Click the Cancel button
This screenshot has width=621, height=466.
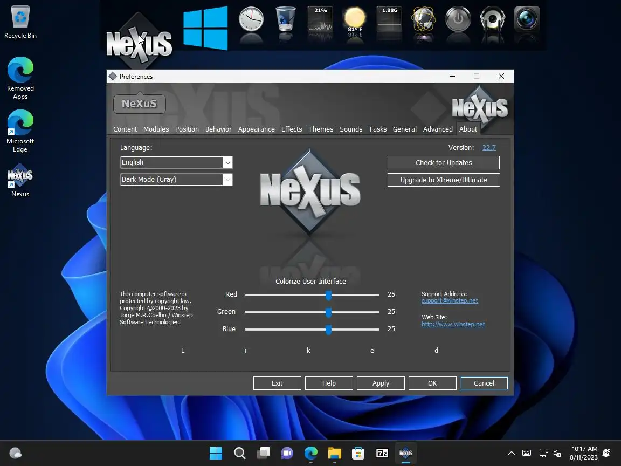click(484, 383)
